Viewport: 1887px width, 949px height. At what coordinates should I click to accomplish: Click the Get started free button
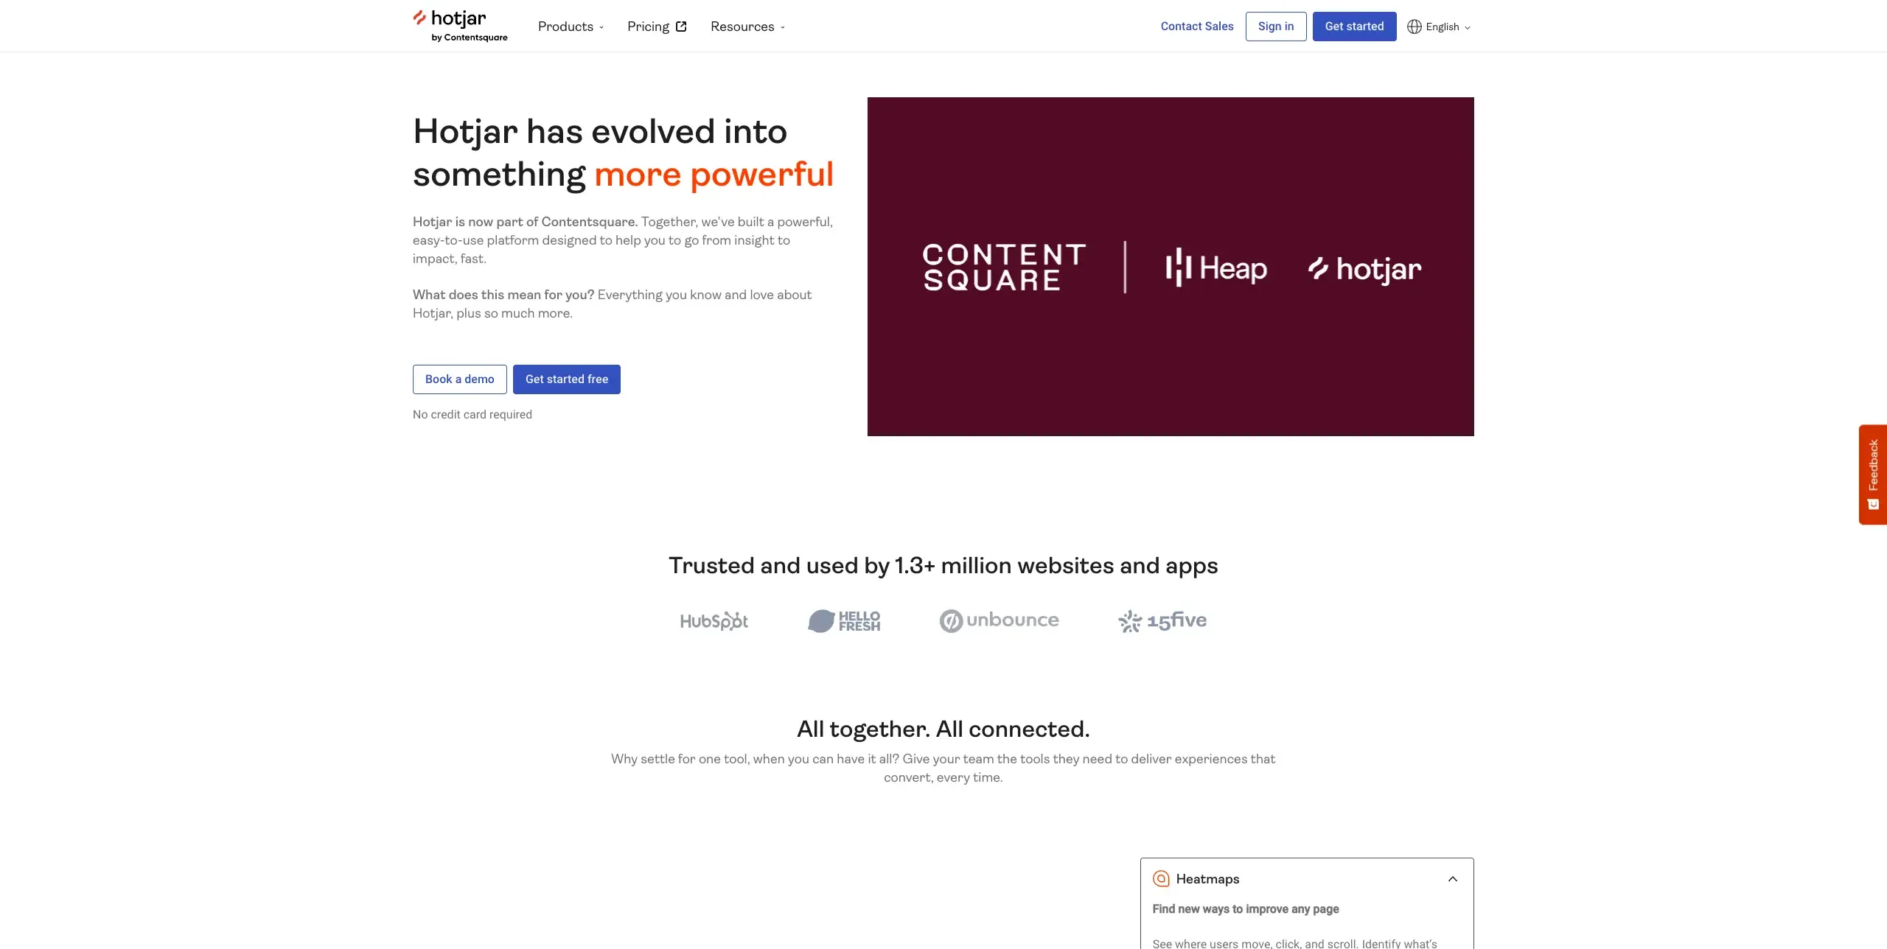[x=566, y=379]
